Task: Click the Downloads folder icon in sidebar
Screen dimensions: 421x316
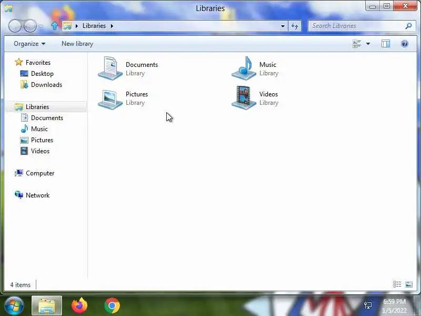Action: pyautogui.click(x=24, y=85)
